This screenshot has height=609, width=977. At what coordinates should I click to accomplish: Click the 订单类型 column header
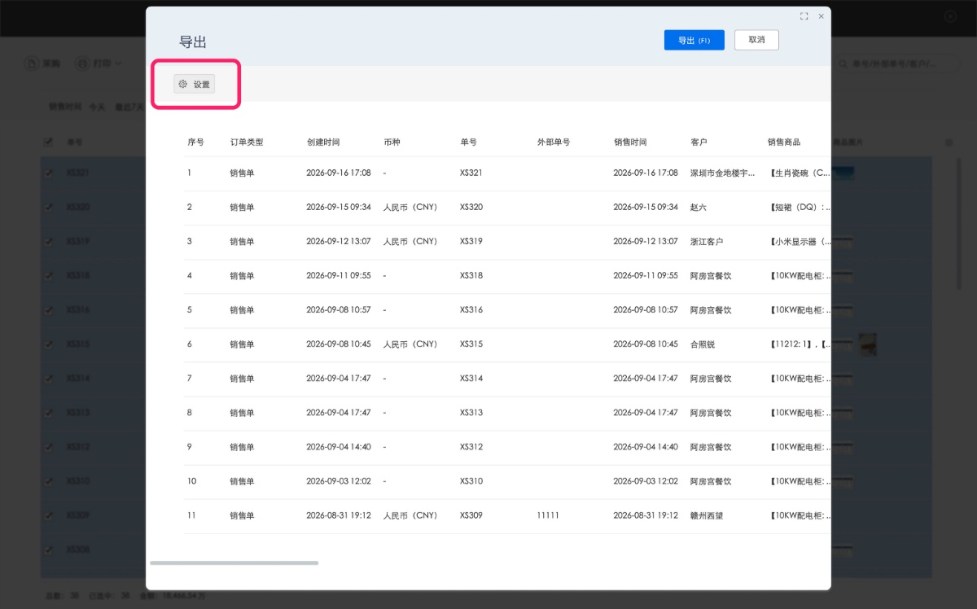click(247, 142)
